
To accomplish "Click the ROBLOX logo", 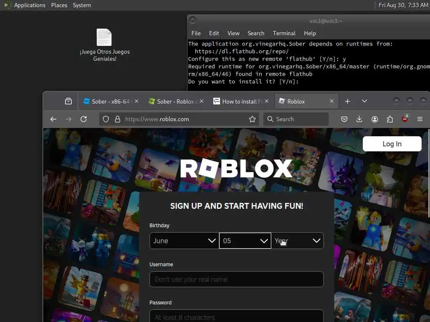I will tap(236, 169).
